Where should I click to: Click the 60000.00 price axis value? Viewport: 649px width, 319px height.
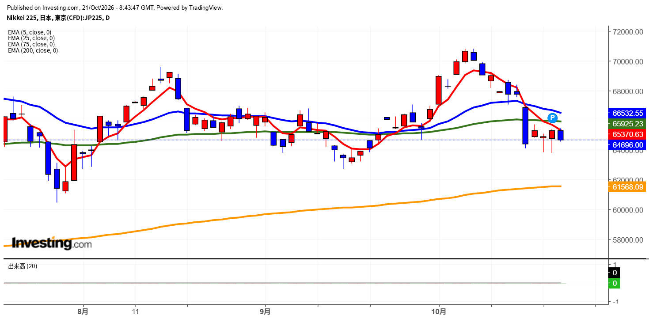627,210
